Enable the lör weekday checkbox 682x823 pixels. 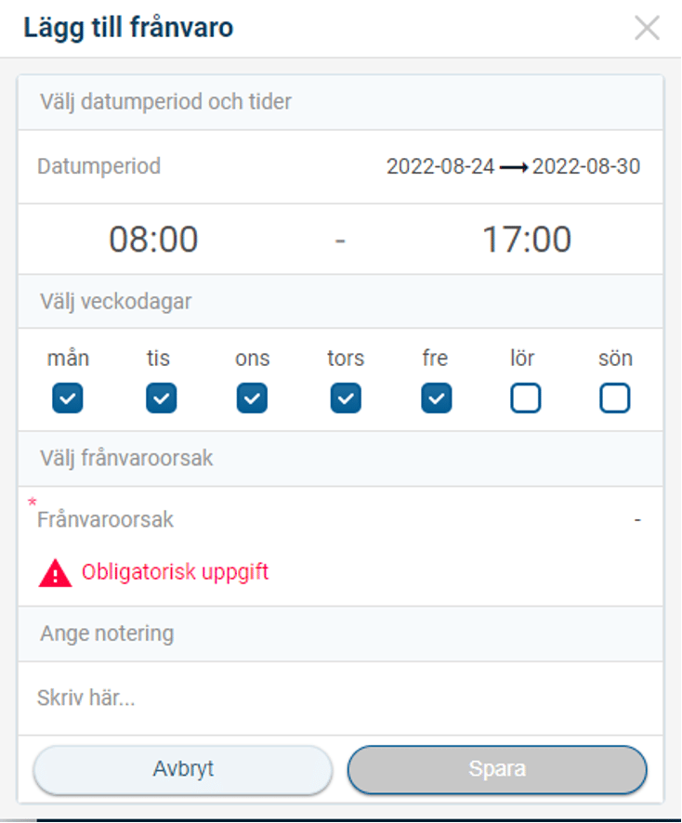point(525,398)
